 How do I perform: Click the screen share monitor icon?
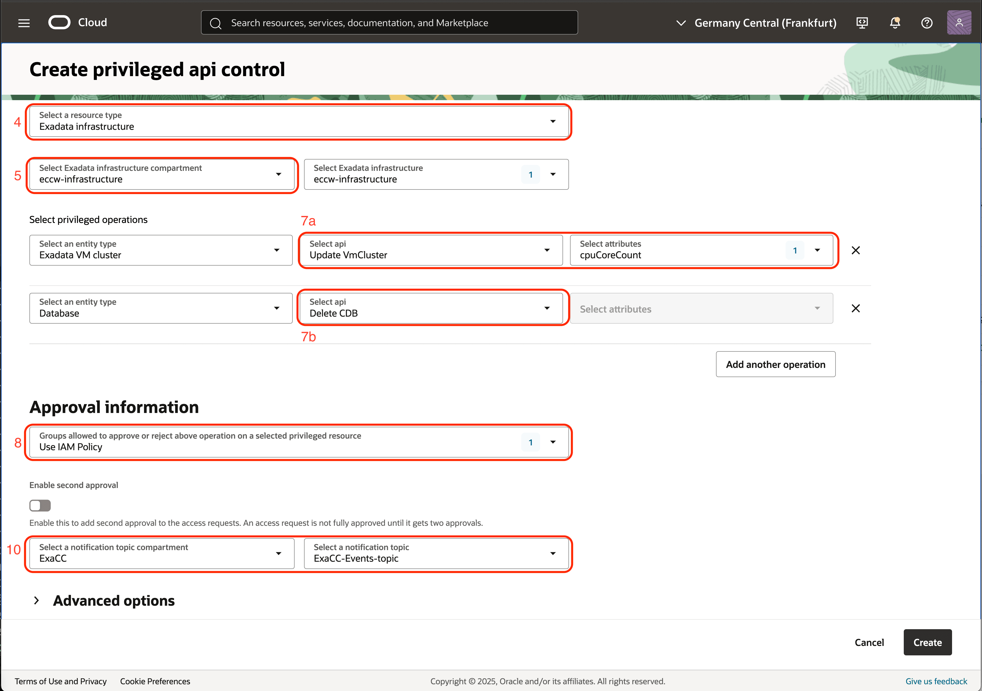[862, 23]
